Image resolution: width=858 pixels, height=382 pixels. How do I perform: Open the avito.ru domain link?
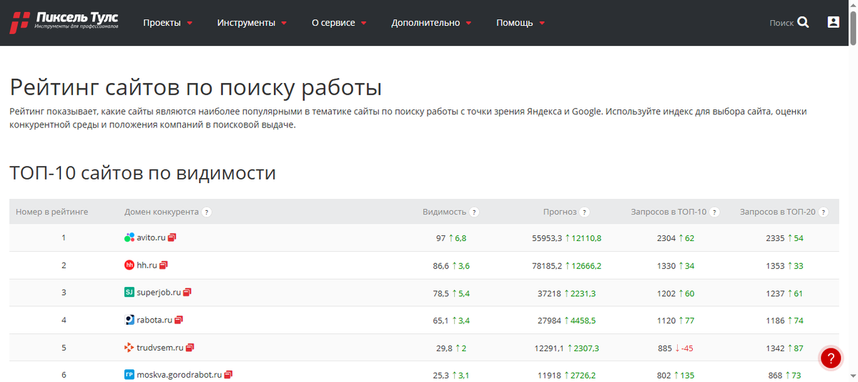pyautogui.click(x=152, y=237)
